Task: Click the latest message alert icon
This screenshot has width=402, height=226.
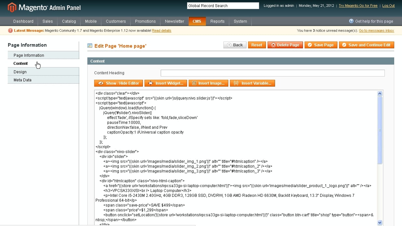Action: (10, 30)
